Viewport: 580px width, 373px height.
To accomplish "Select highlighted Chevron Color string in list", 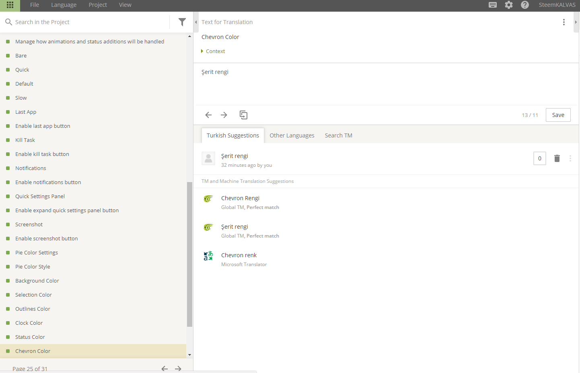I will (x=93, y=351).
